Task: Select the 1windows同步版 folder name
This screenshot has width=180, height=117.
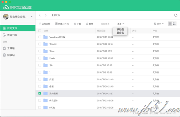Action: (57, 37)
